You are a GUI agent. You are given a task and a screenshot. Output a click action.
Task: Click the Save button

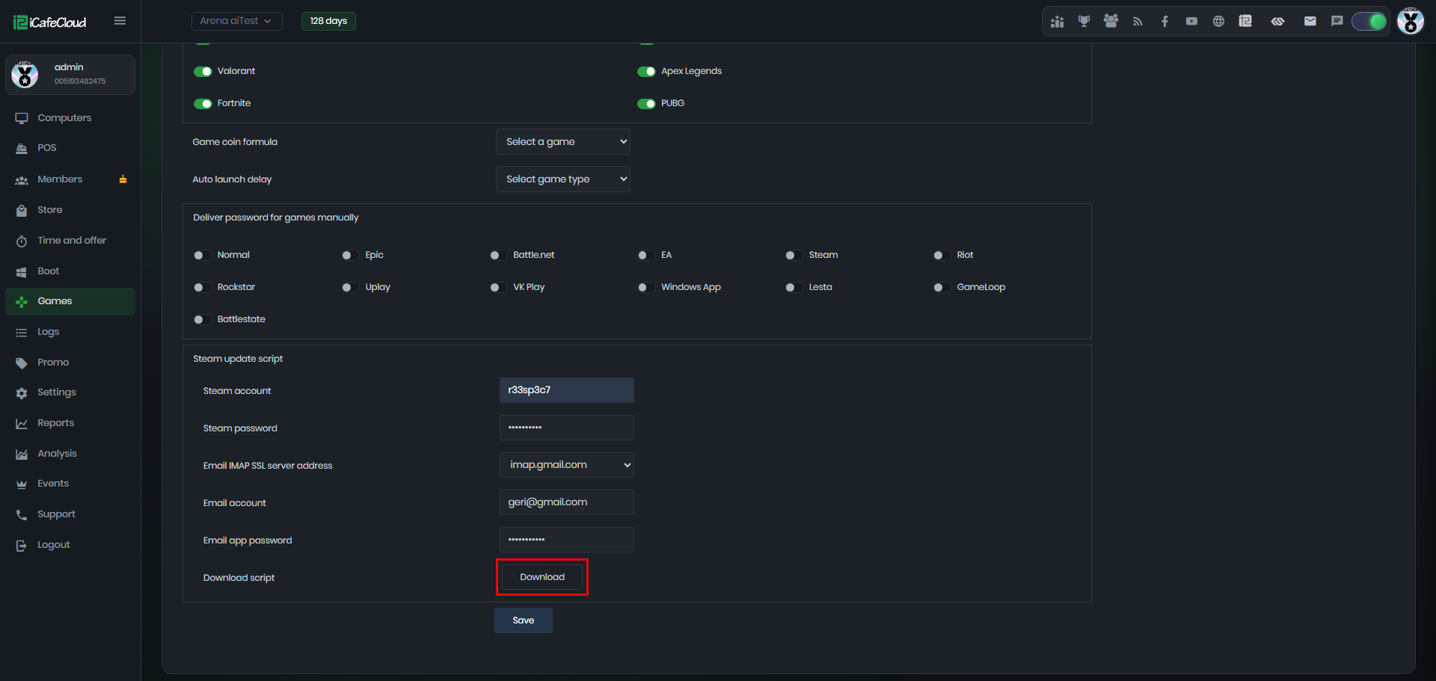point(524,620)
